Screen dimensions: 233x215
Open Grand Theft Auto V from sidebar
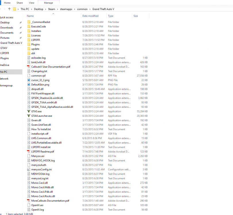pyautogui.click(x=11, y=43)
